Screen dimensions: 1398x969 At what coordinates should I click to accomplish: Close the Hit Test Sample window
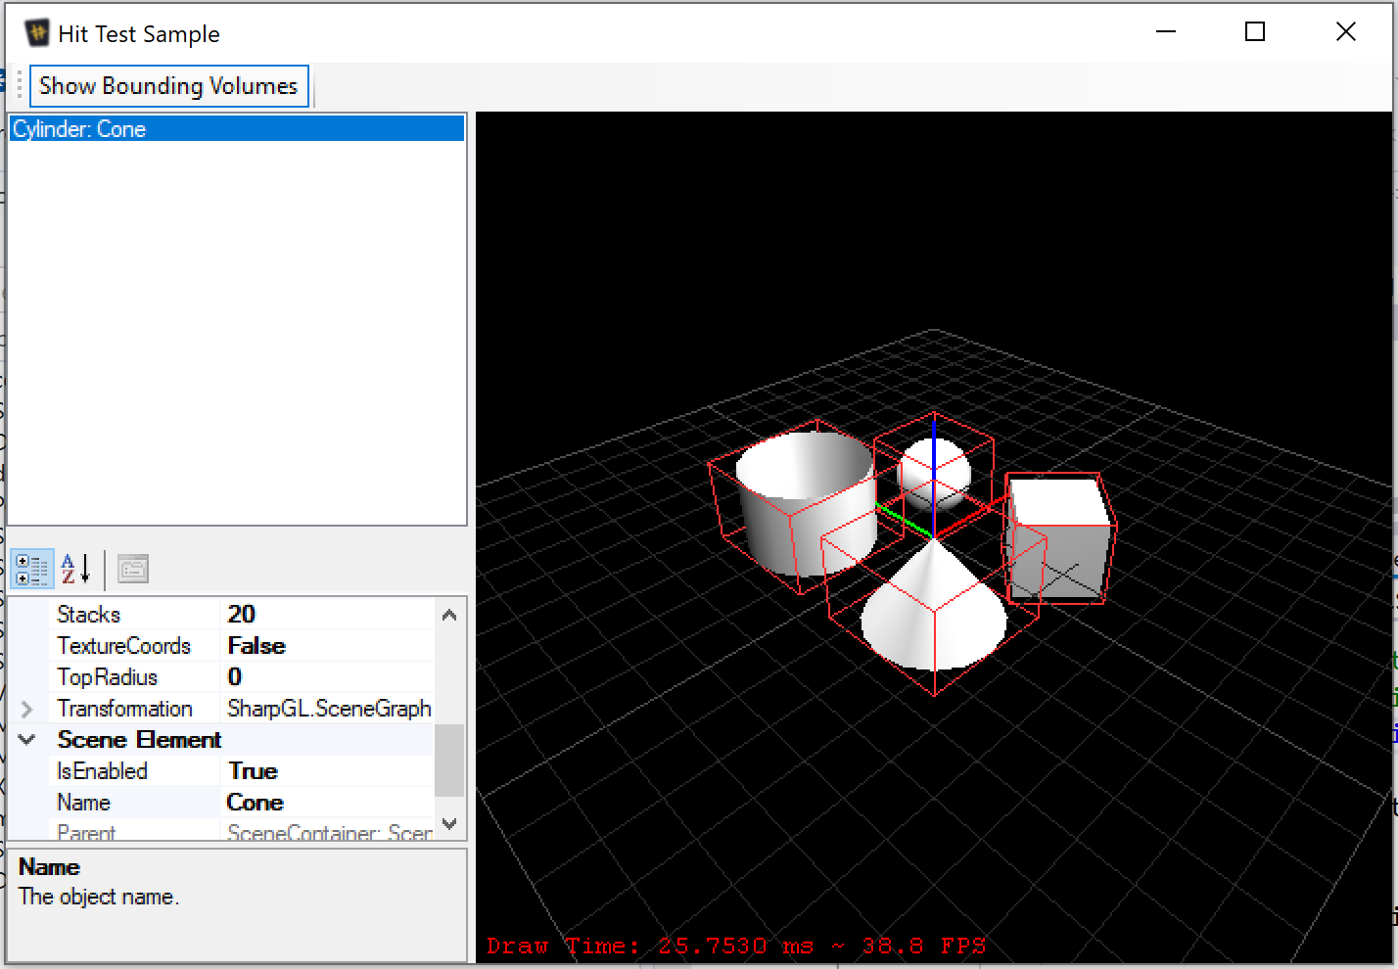click(x=1346, y=32)
